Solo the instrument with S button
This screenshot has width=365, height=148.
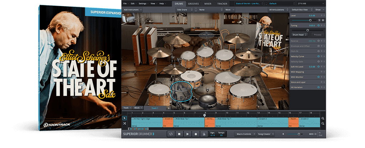tap(319, 20)
